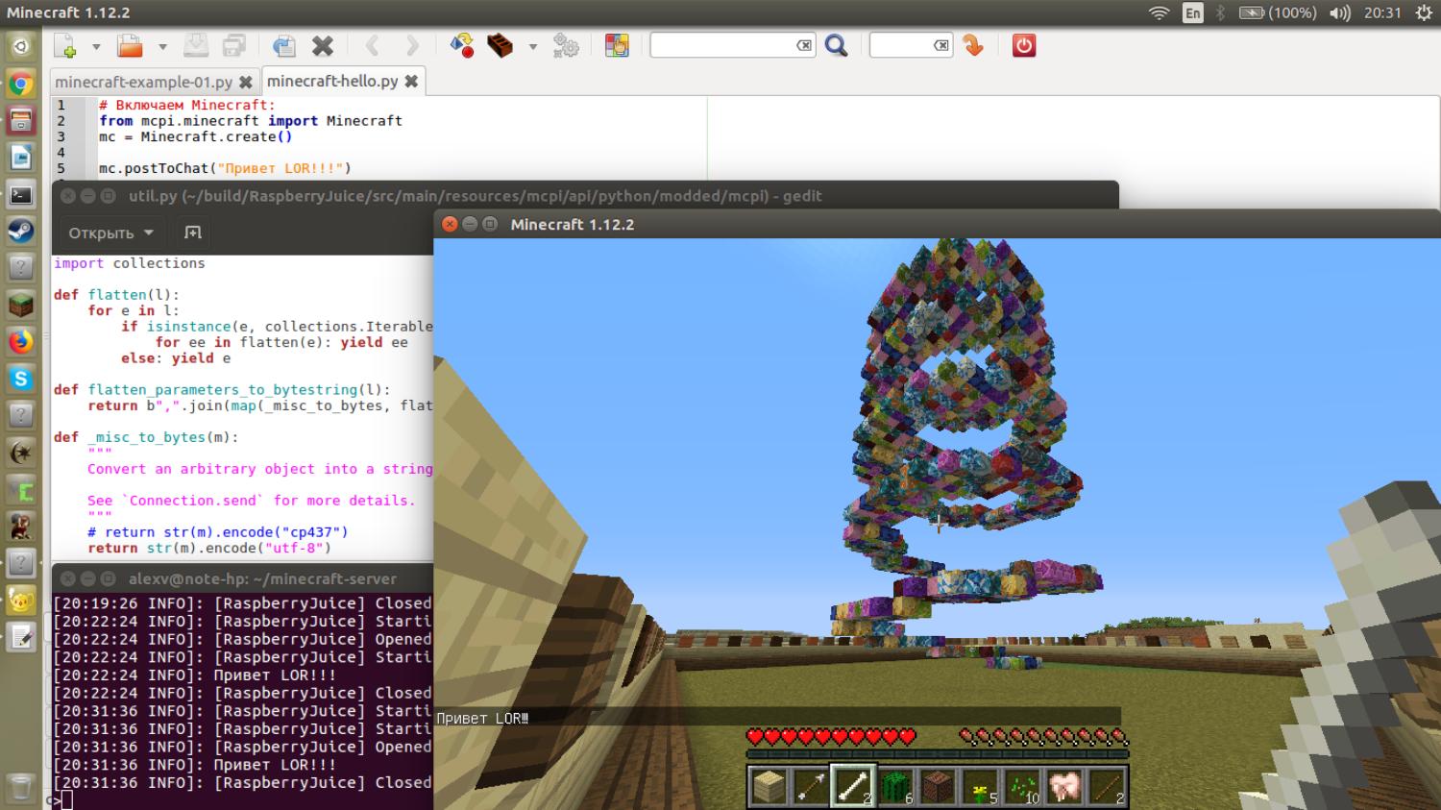Click the Minecraft 1.12.2 game window title bar

(x=937, y=224)
